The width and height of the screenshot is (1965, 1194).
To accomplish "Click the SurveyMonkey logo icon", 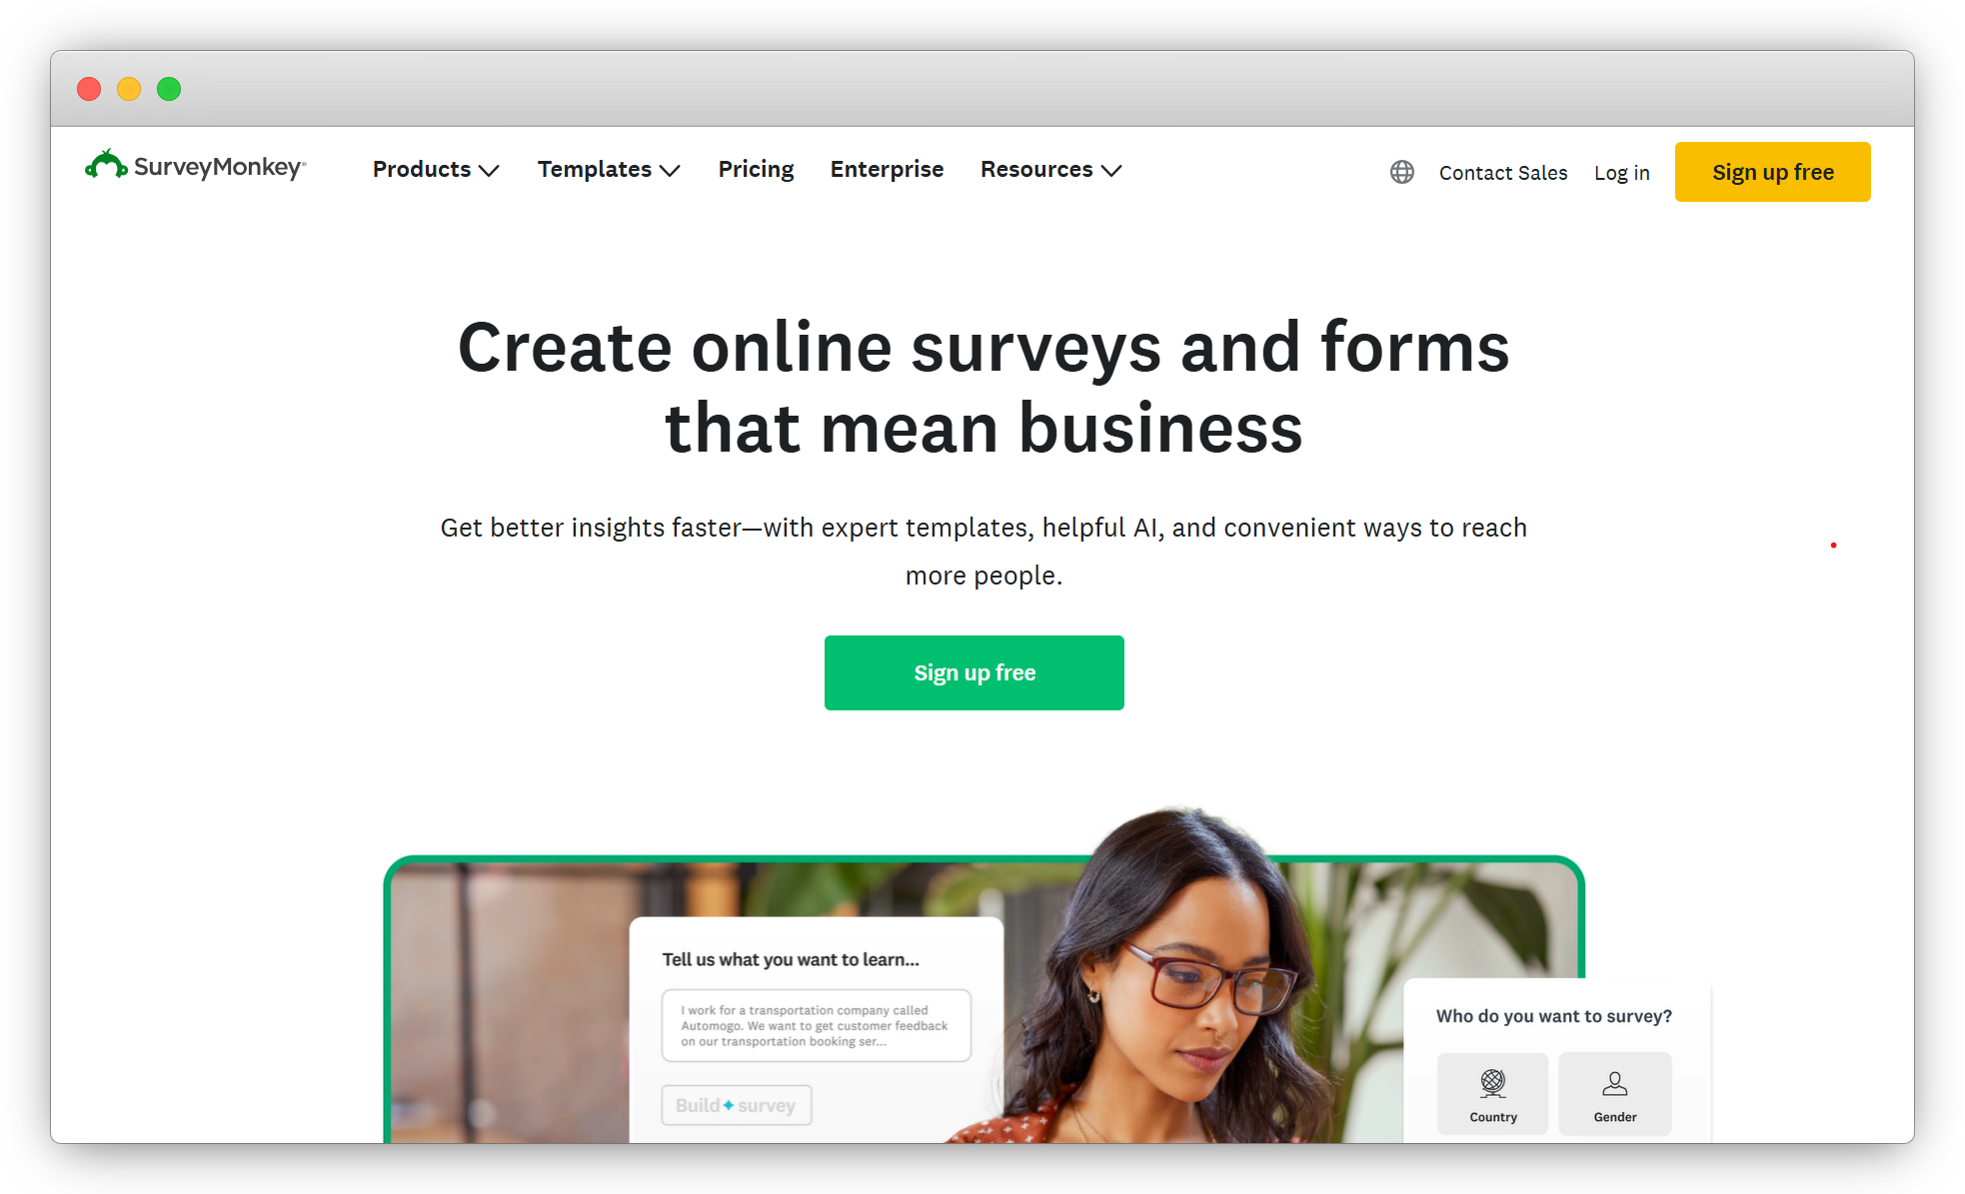I will (107, 167).
